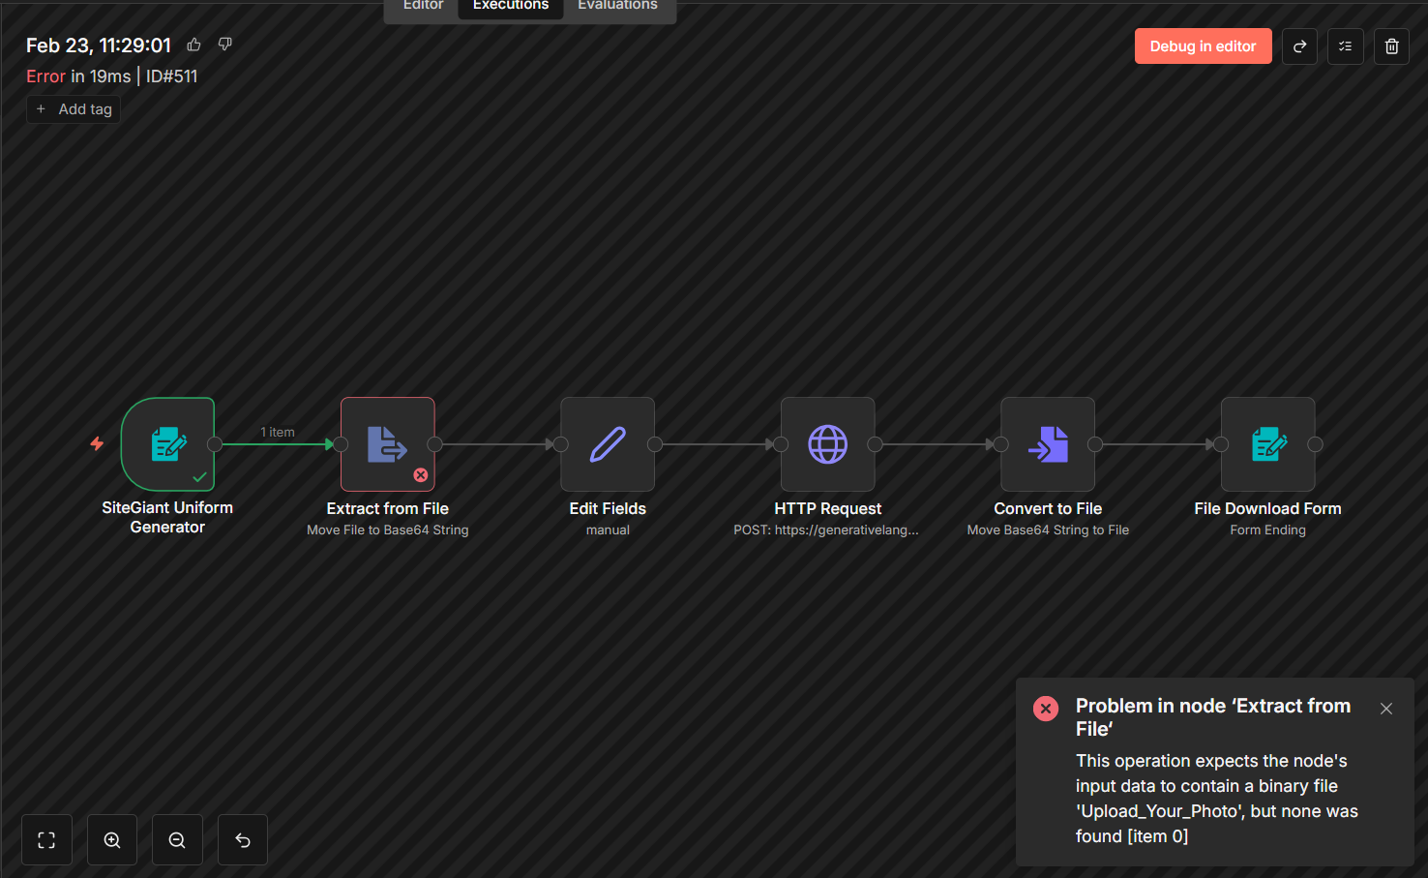Click the thumbs up rating icon

pyautogui.click(x=194, y=45)
